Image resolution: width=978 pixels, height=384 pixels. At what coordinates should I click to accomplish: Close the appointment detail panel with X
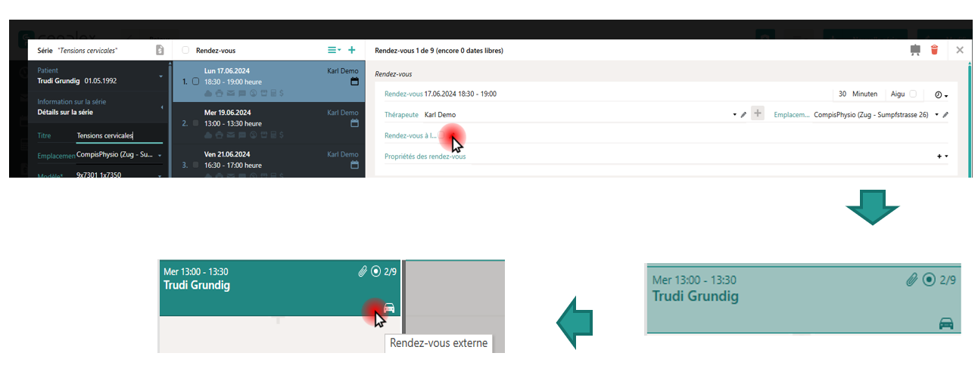(x=960, y=50)
